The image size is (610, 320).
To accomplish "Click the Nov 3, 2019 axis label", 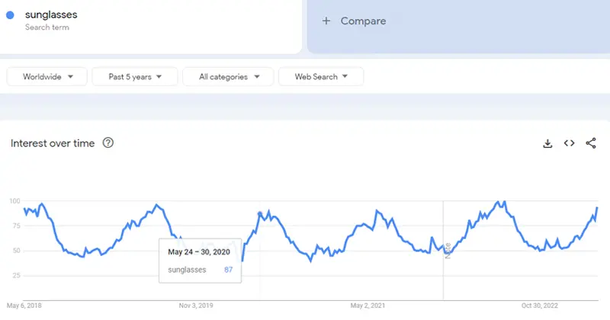I will [196, 306].
